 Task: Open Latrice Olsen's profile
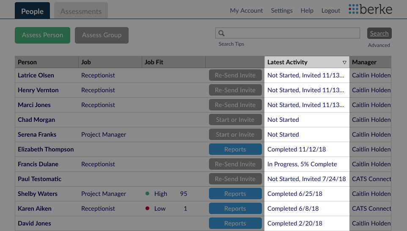(x=36, y=75)
